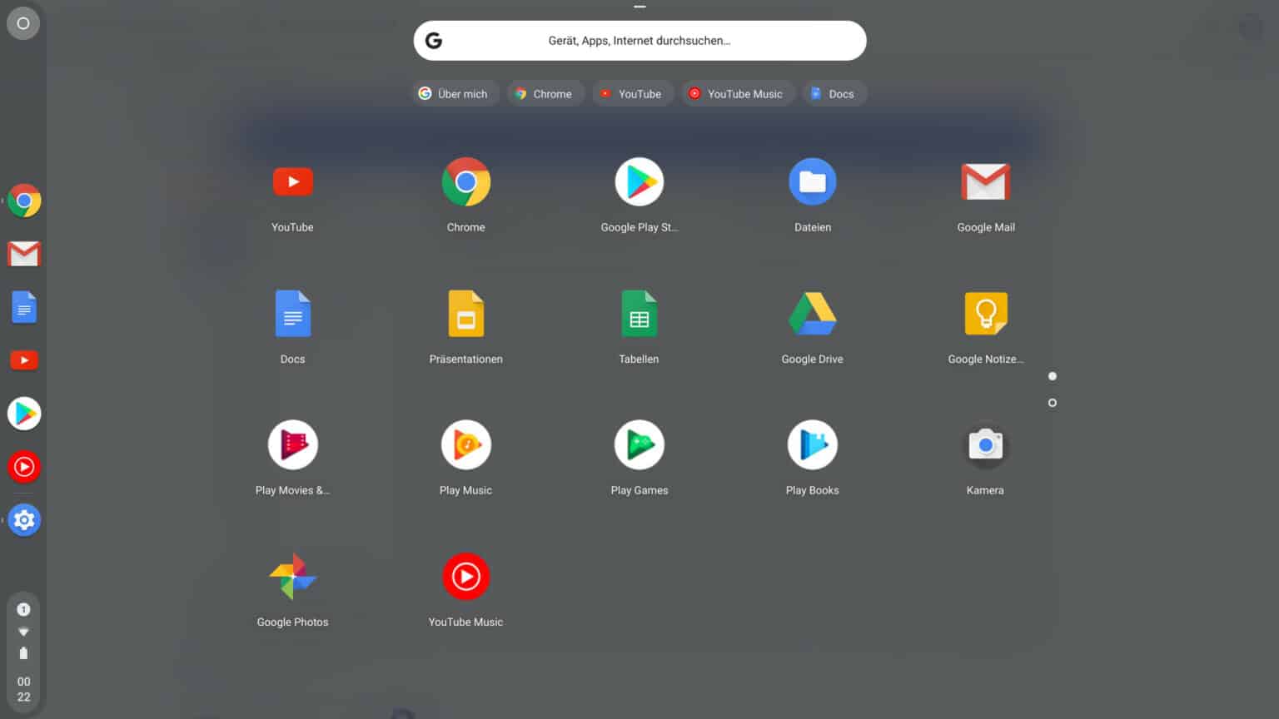Open Google Mail from the app grid
This screenshot has height=719, width=1279.
pyautogui.click(x=986, y=182)
